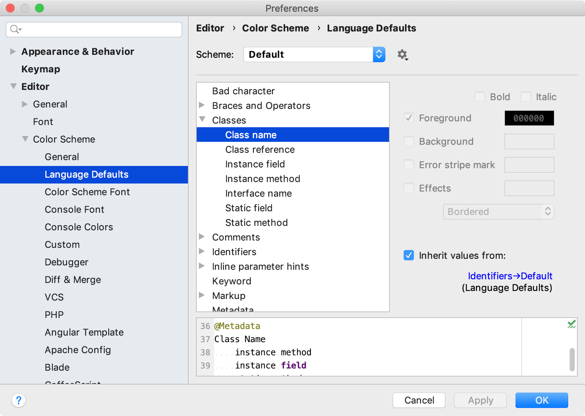Click the Apply button
Image resolution: width=585 pixels, height=416 pixels.
pos(480,400)
